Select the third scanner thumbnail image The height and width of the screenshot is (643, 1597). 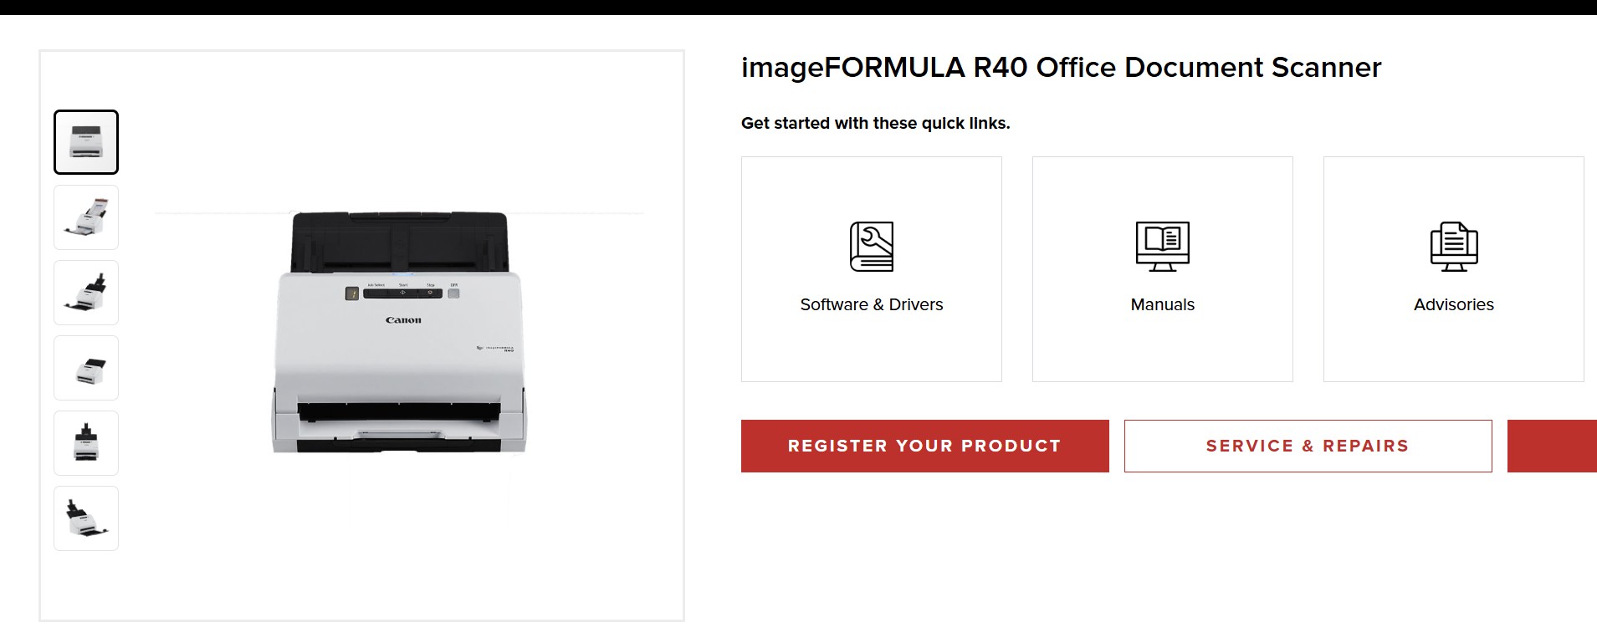(x=86, y=293)
